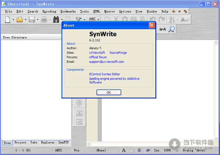
Task: Open the dropdown arrow next to binoculars
Action: (x=62, y=19)
